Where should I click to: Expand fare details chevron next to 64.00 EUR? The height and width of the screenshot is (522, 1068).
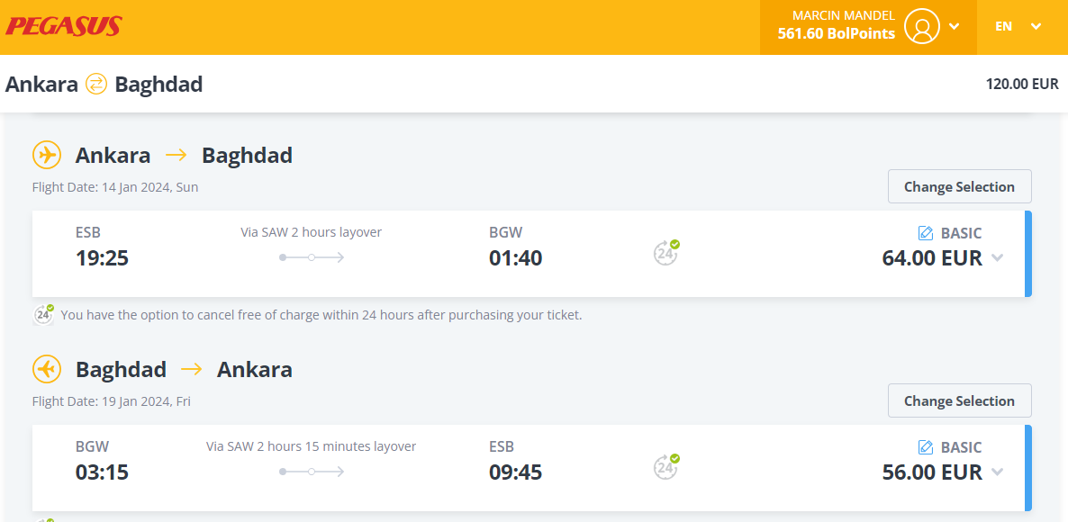[x=997, y=258]
